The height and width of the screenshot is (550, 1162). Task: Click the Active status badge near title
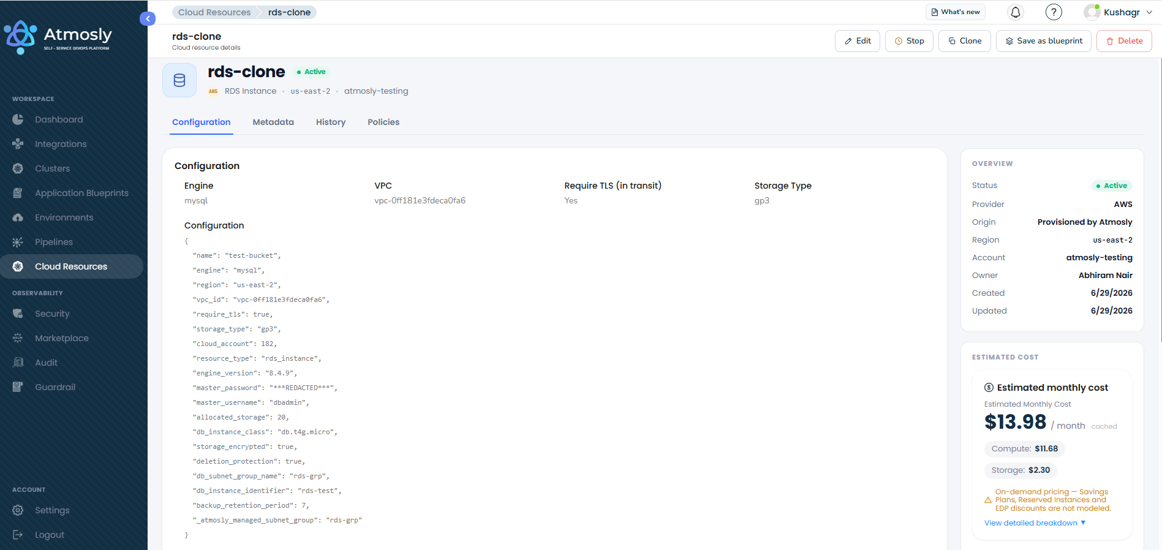pos(311,72)
